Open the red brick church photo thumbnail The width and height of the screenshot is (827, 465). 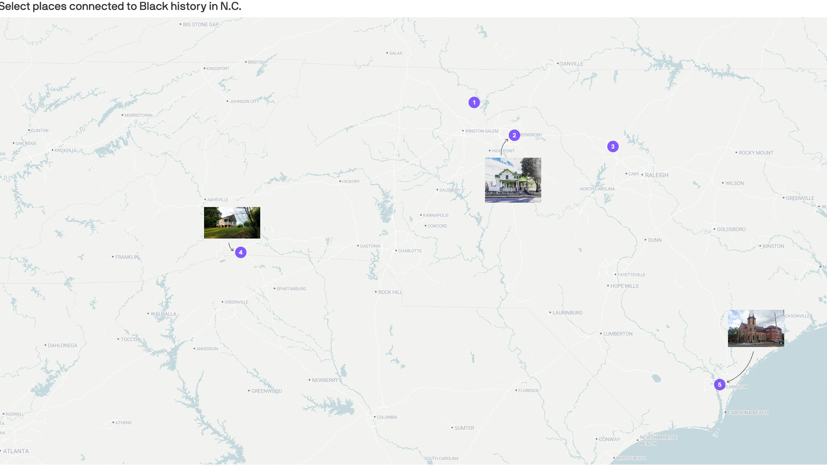tap(756, 329)
